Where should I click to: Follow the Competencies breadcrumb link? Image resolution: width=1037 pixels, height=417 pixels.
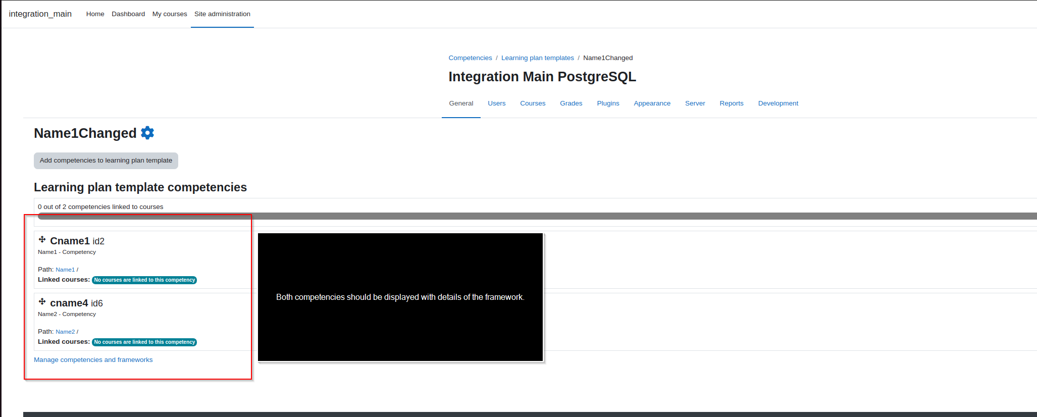tap(470, 58)
